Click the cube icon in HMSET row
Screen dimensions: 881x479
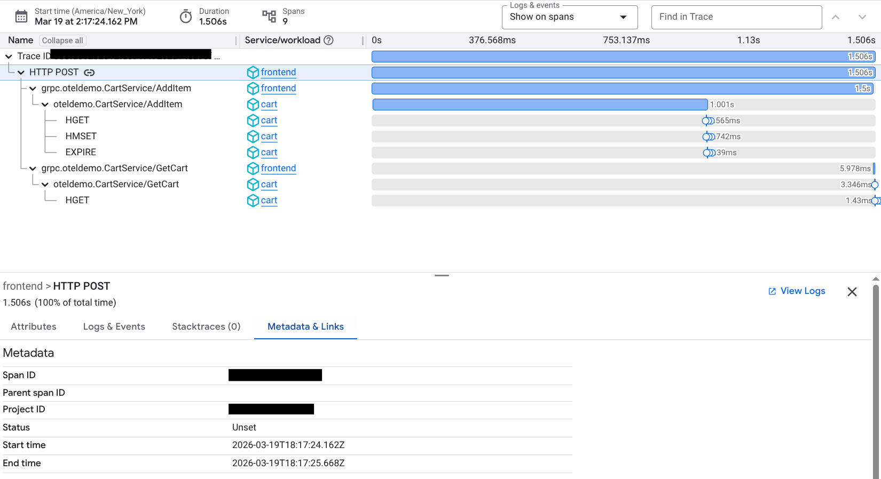[x=253, y=137]
